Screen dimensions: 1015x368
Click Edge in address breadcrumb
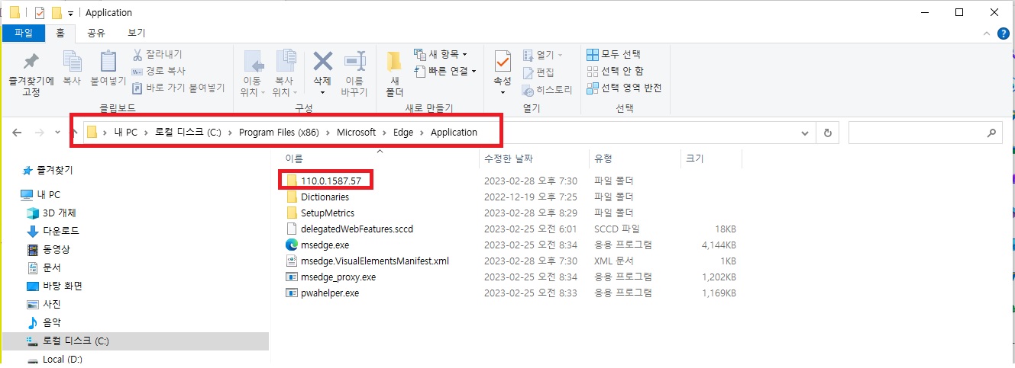pyautogui.click(x=403, y=133)
